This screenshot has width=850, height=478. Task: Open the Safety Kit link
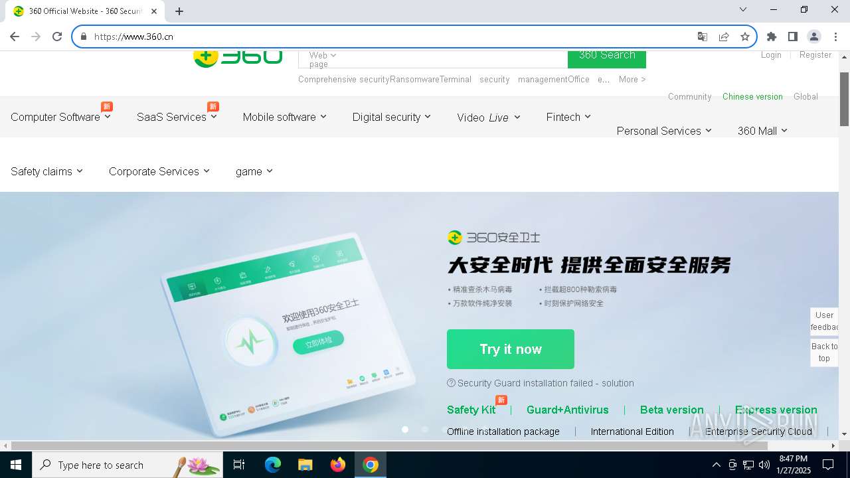(x=471, y=410)
